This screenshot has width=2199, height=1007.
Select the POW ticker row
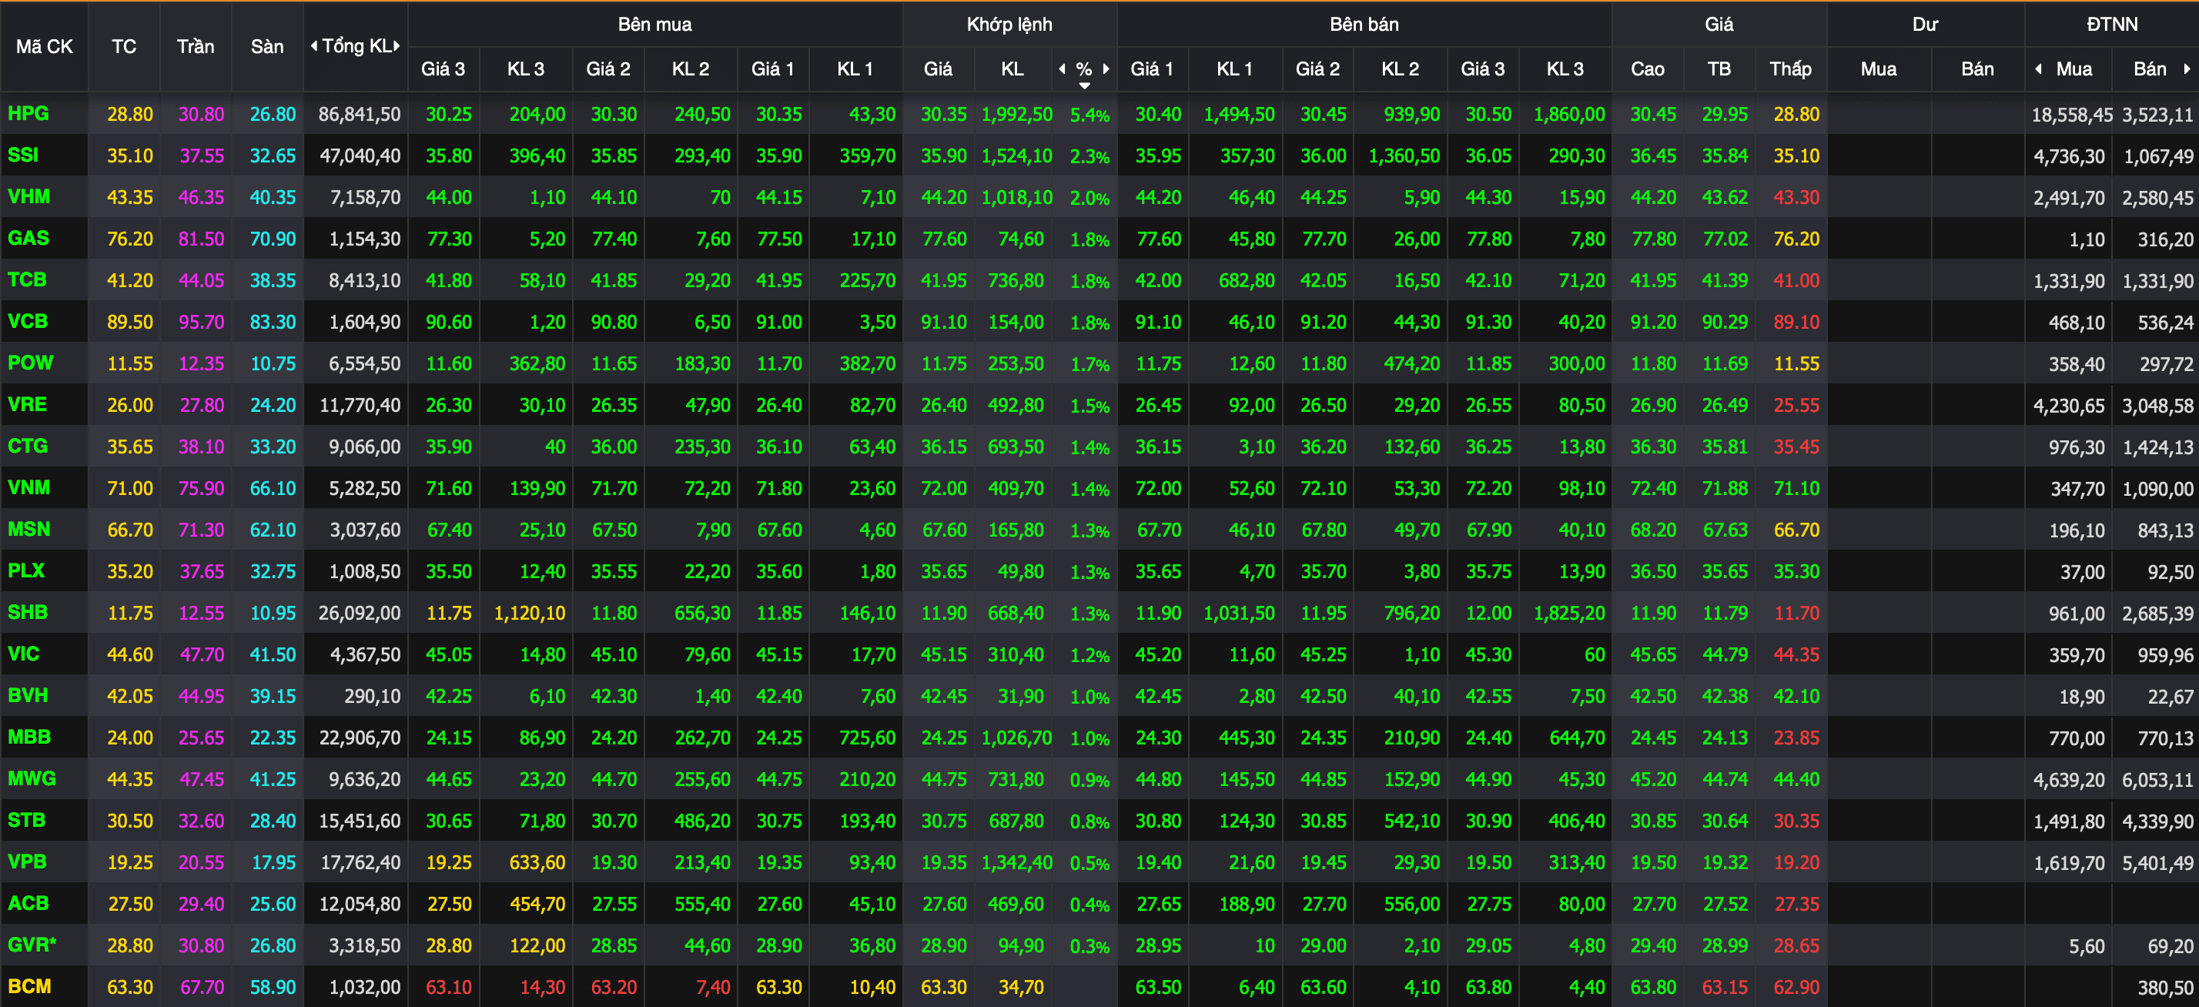[31, 363]
